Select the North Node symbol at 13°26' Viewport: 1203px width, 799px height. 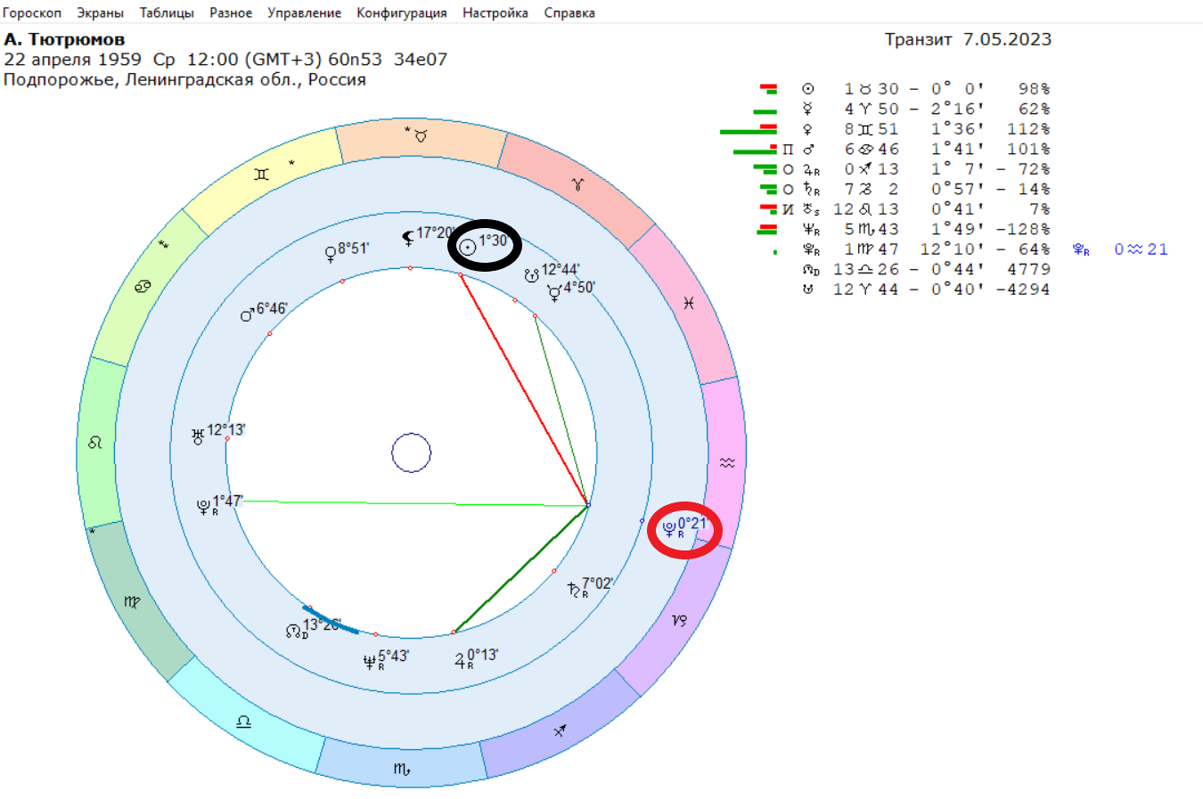[295, 631]
